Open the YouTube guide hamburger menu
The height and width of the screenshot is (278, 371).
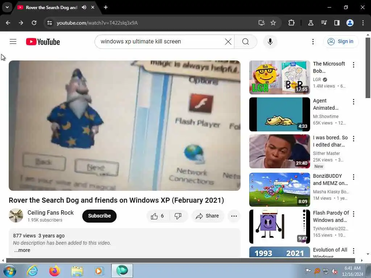(x=13, y=42)
